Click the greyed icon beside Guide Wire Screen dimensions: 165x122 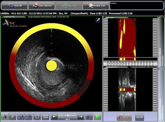(x=128, y=117)
